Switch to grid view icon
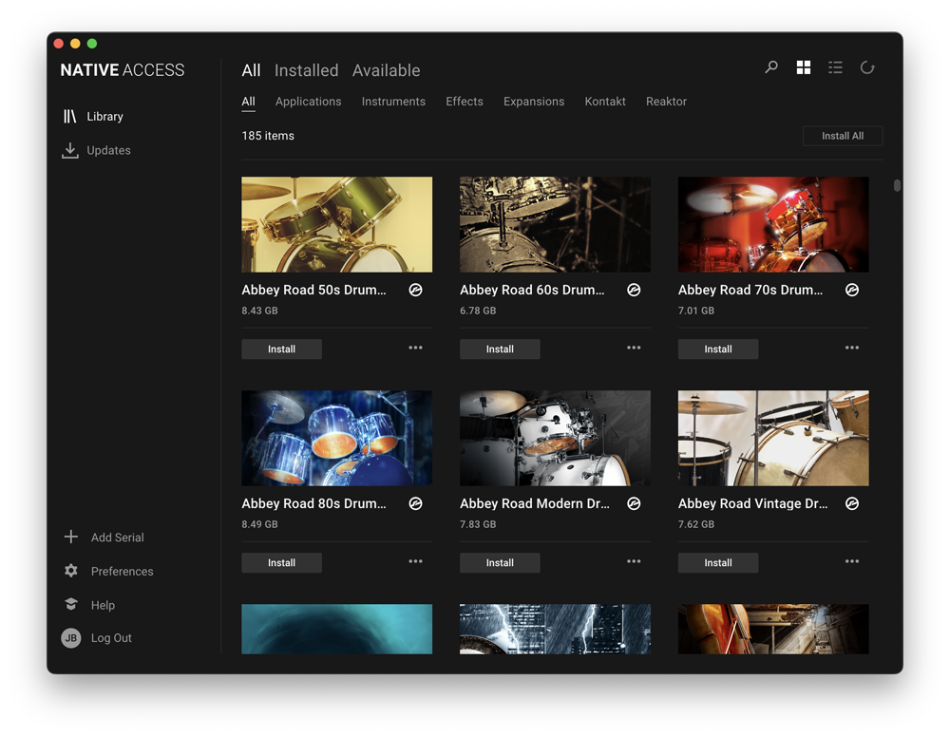950x736 pixels. tap(804, 67)
